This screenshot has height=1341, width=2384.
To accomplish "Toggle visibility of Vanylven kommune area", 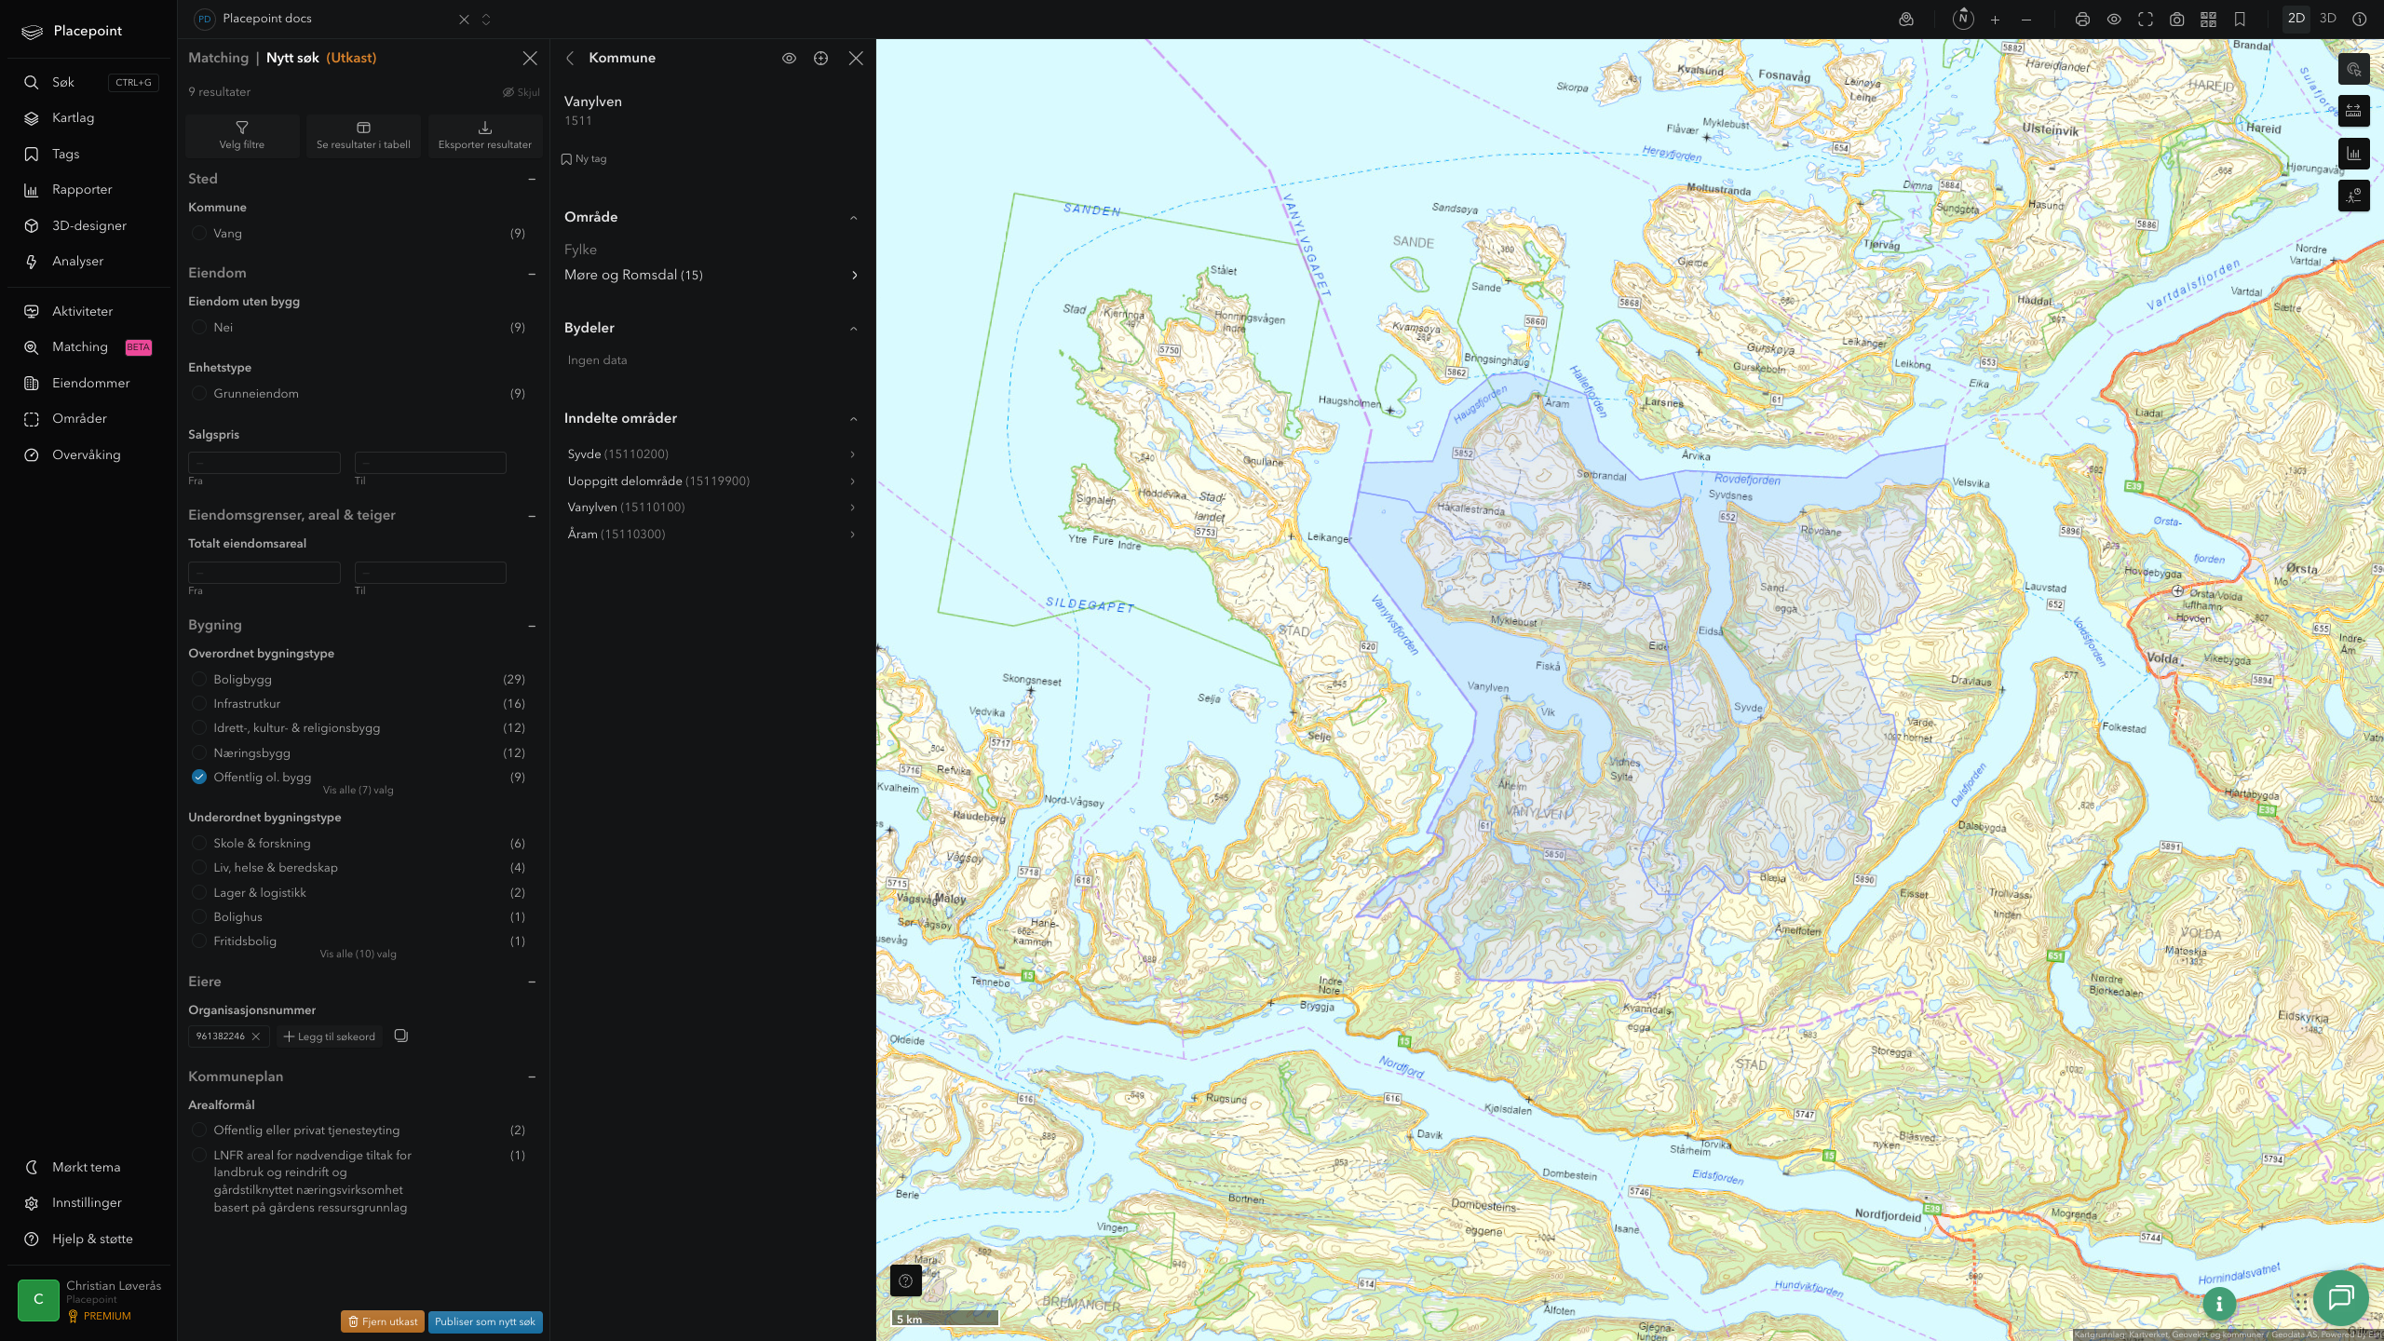I will coord(789,58).
